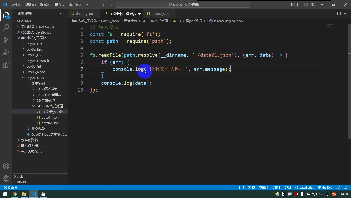The width and height of the screenshot is (351, 198).
Task: Click the Split Editor icon
Action: pyautogui.click(x=339, y=14)
